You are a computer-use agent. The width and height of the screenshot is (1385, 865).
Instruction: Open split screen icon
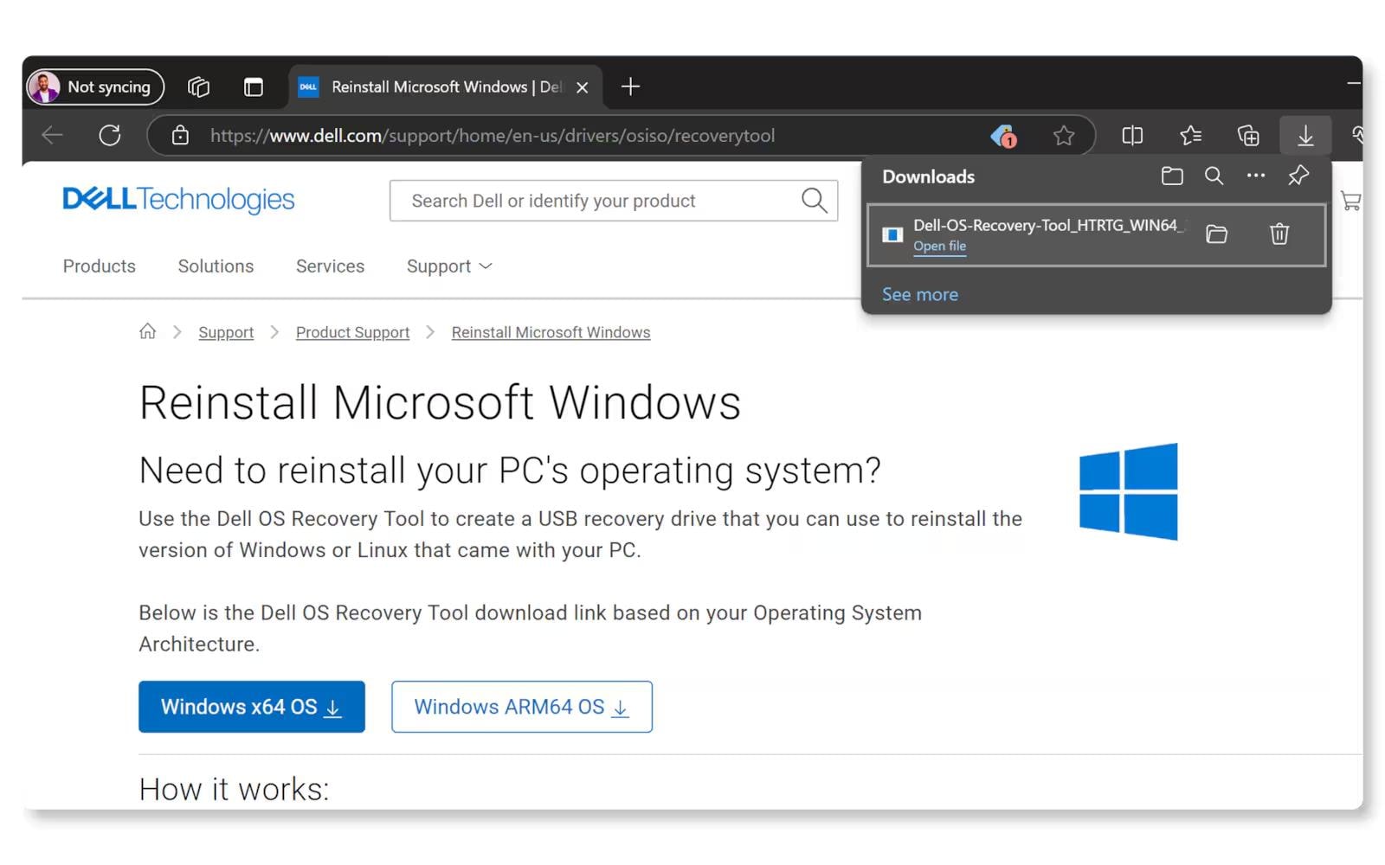coord(1132,136)
